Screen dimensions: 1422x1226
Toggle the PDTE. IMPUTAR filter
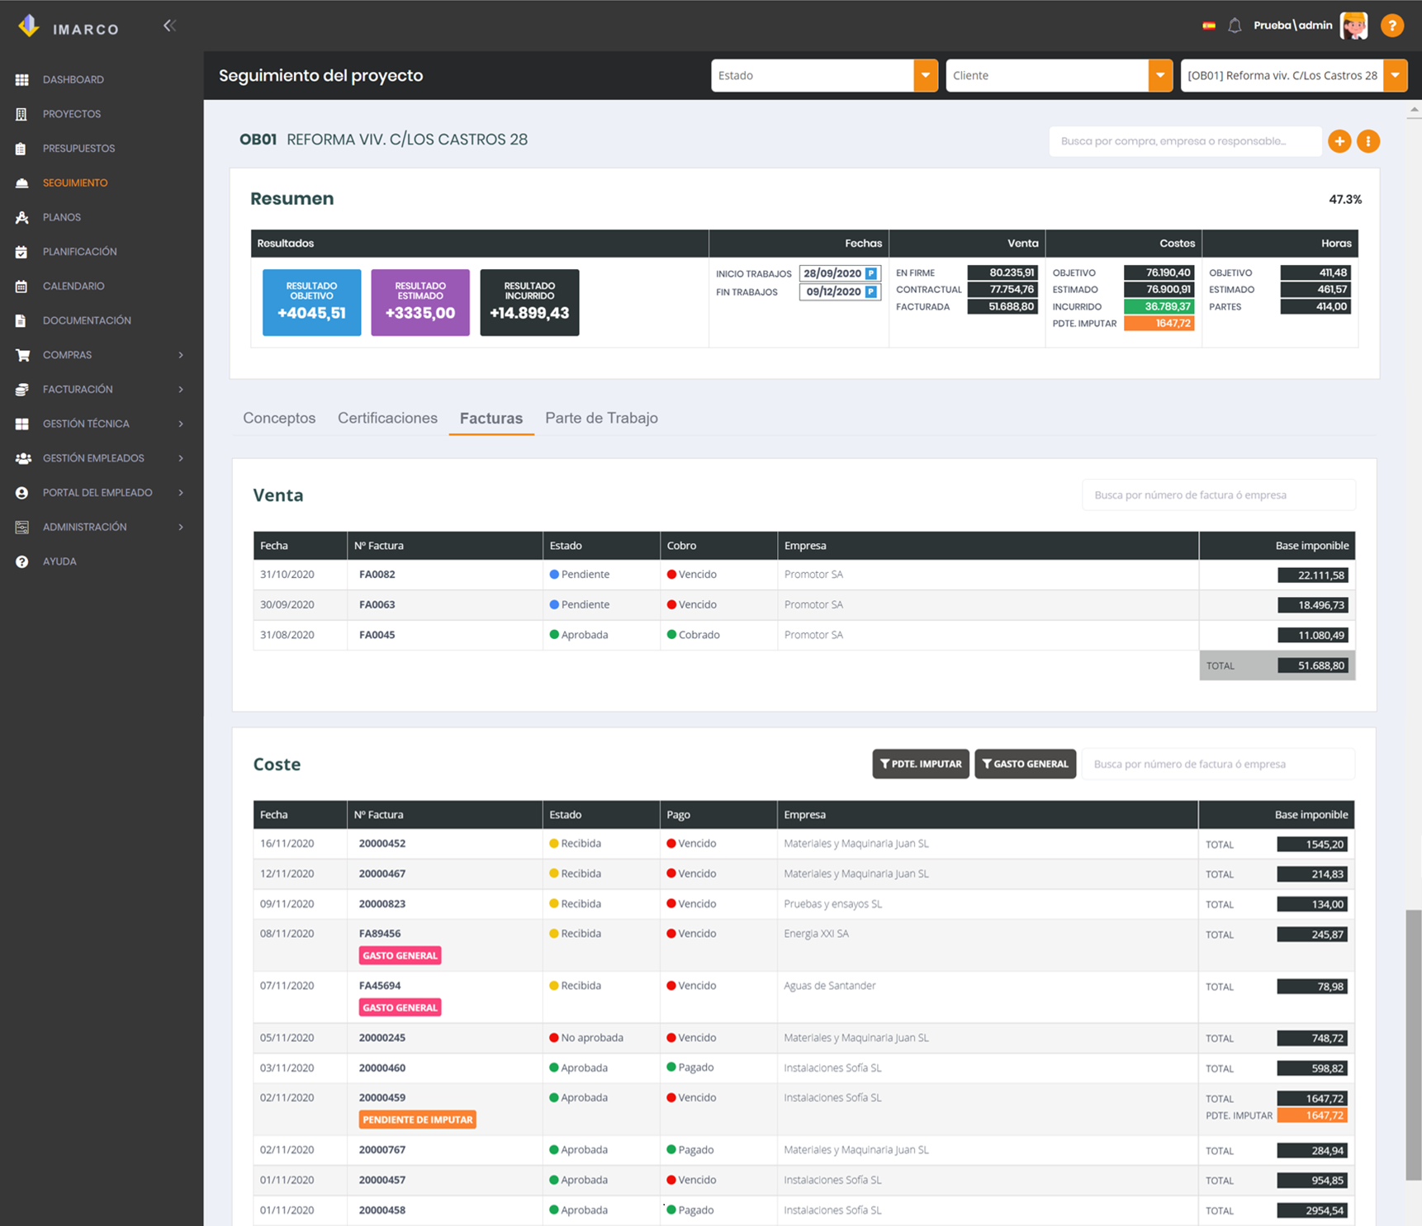coord(921,764)
